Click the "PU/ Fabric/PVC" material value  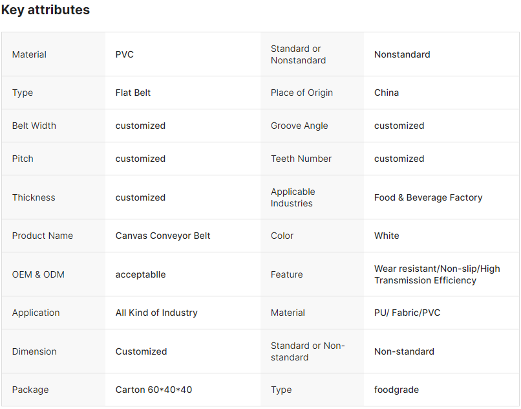(407, 313)
